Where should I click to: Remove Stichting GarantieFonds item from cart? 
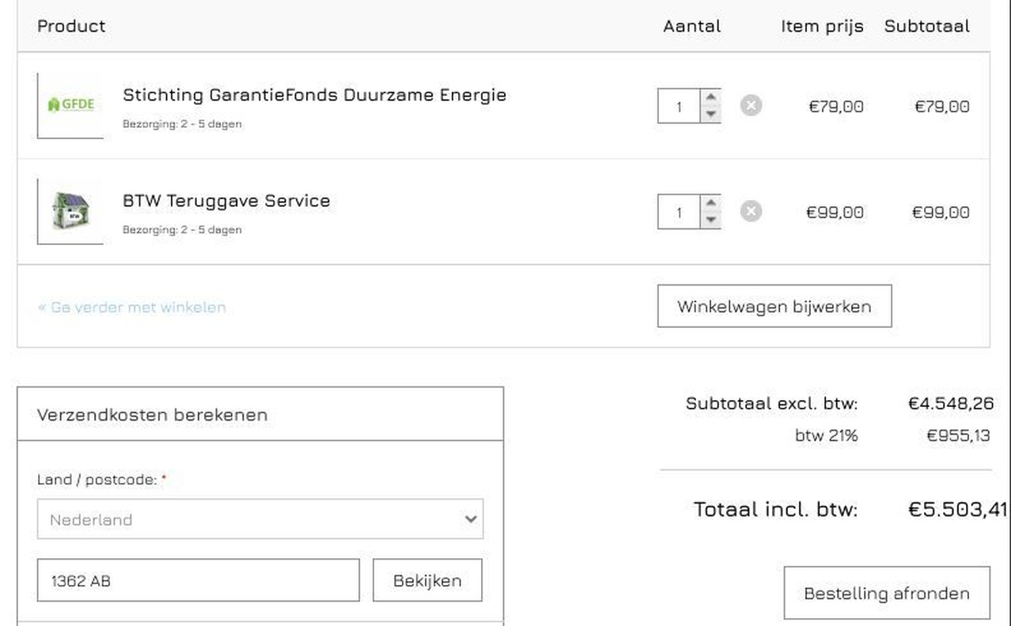point(751,105)
